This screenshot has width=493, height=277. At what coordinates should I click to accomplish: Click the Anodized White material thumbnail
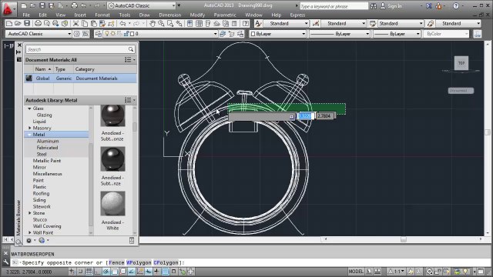click(112, 203)
